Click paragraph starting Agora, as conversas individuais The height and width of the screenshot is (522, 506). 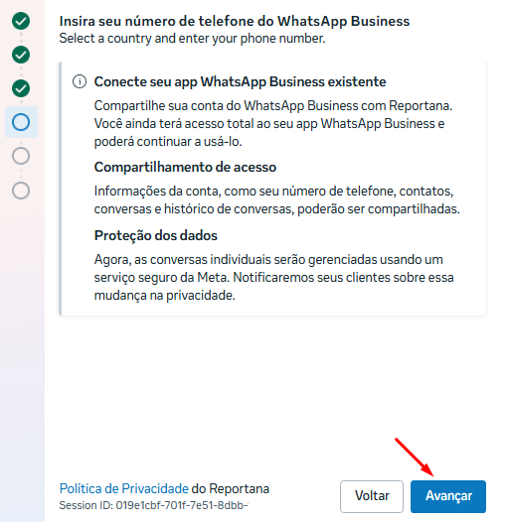(273, 277)
